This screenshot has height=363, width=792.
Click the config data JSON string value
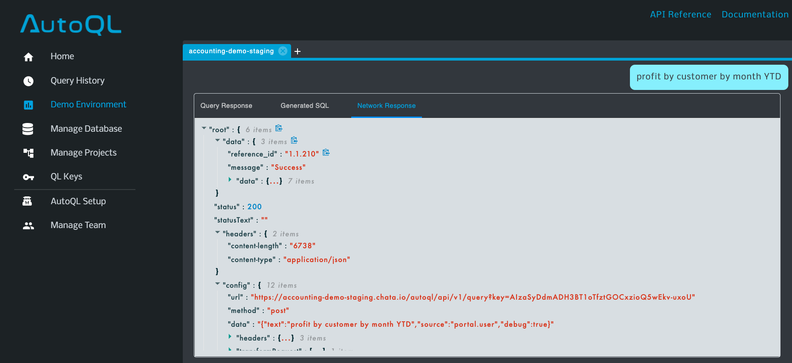pyautogui.click(x=406, y=324)
